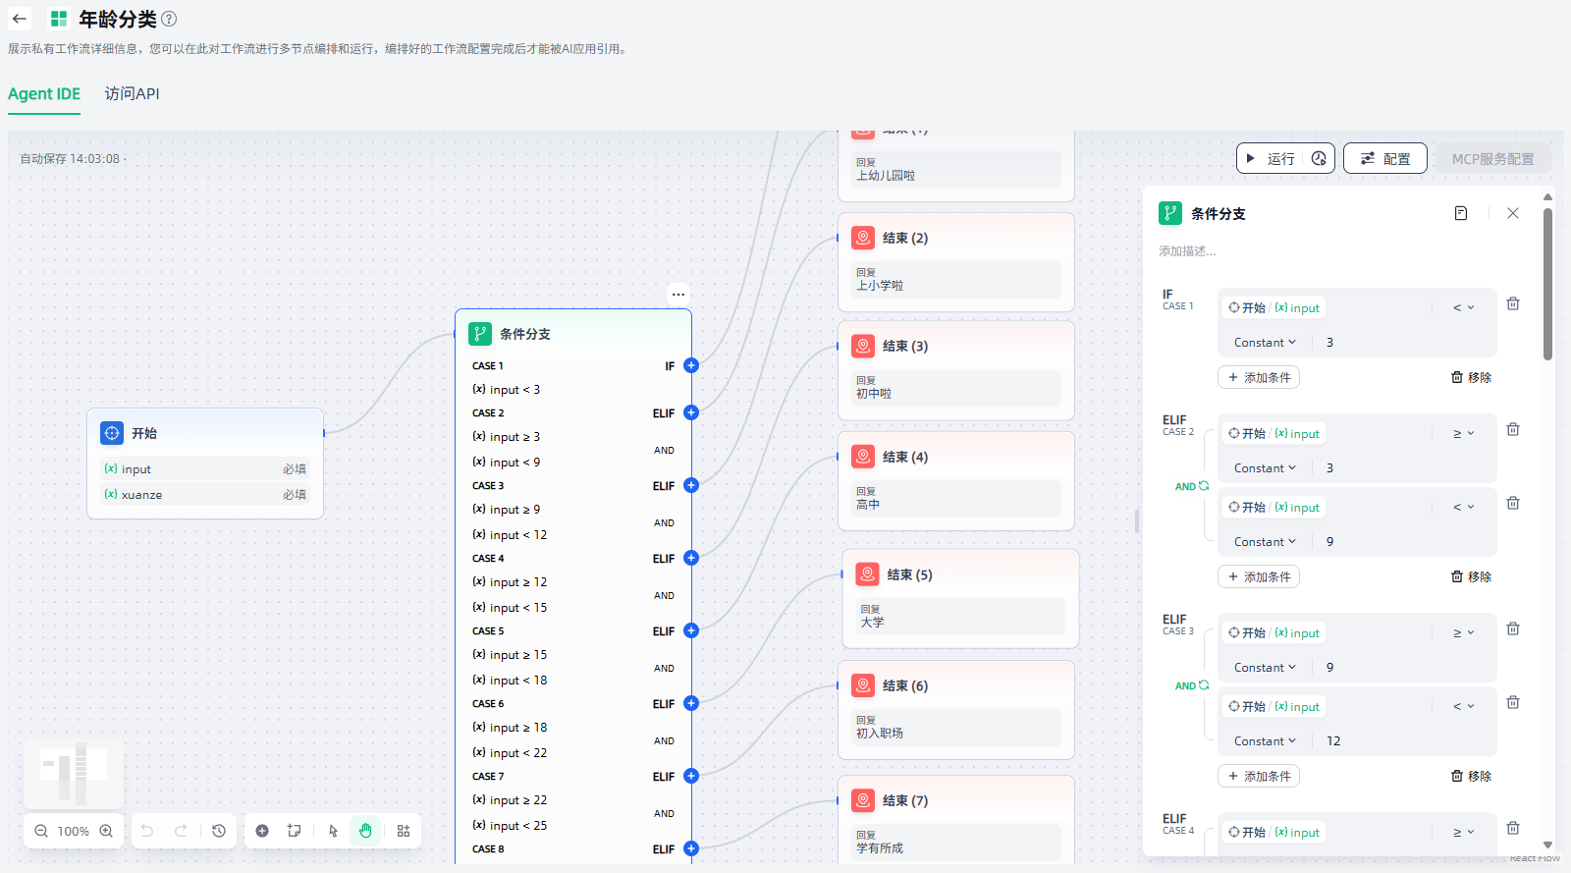This screenshot has width=1571, height=873.
Task: Click the add node plus icon
Action: coord(262,831)
